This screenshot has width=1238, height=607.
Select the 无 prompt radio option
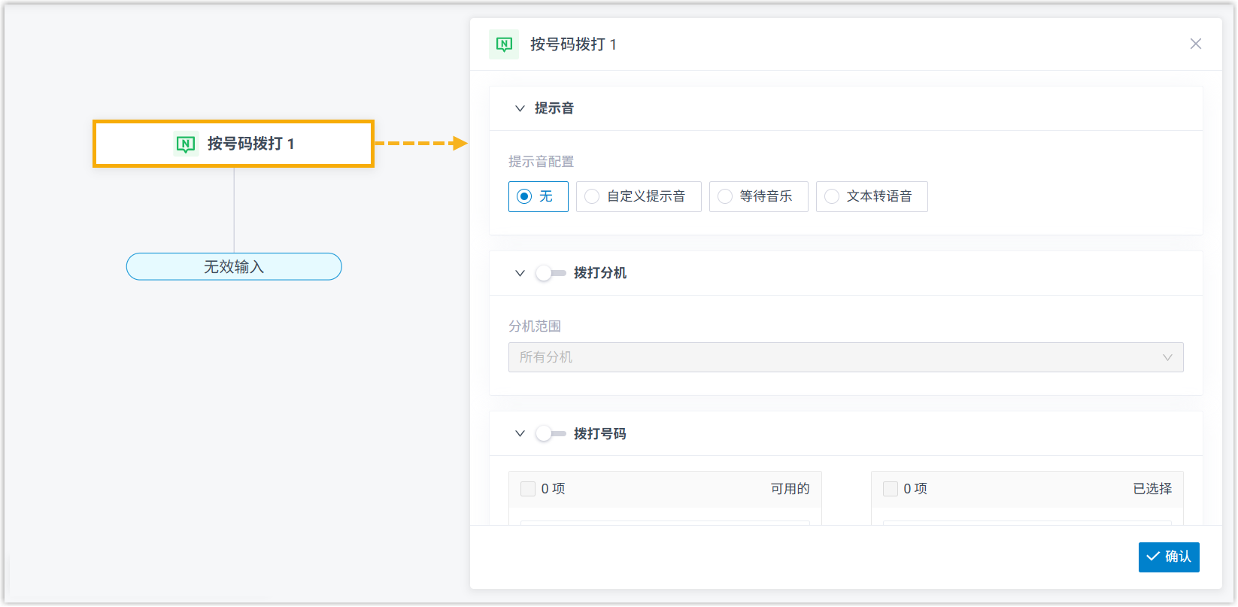pos(525,196)
